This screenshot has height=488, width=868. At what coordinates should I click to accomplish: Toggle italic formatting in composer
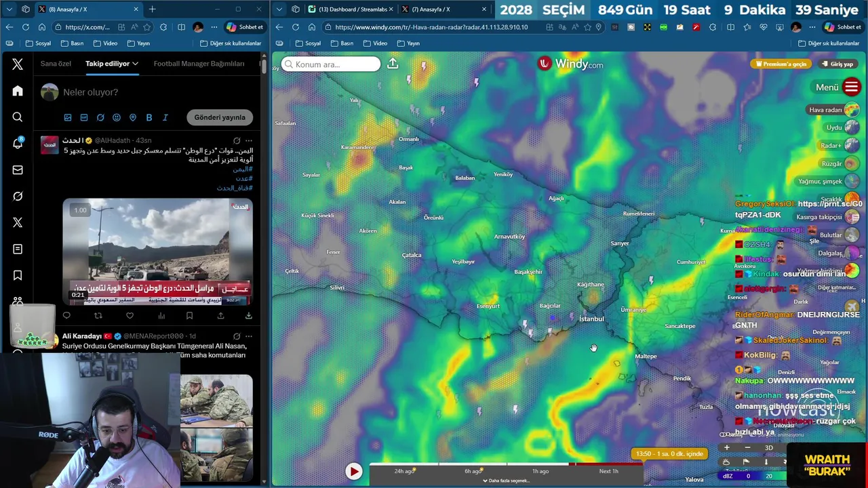tap(165, 117)
